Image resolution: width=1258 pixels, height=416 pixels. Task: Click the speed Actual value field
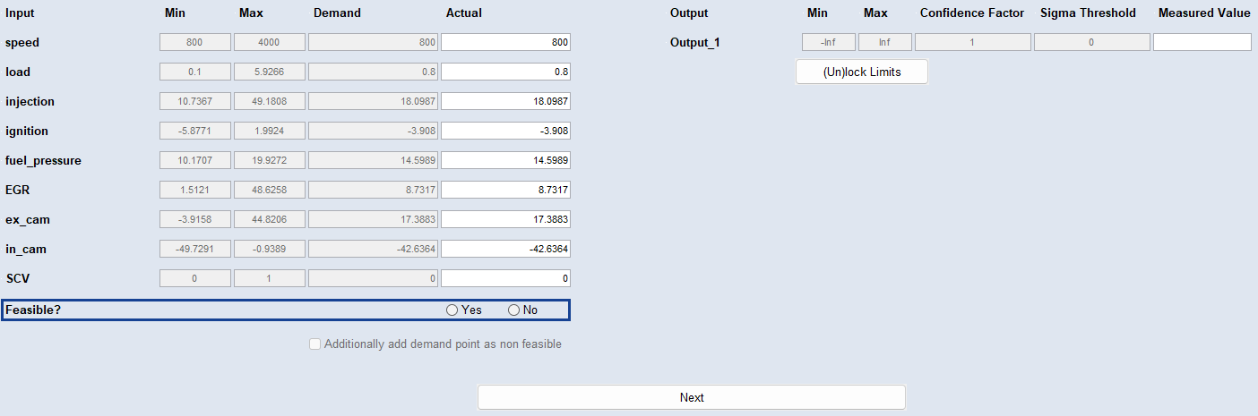506,42
